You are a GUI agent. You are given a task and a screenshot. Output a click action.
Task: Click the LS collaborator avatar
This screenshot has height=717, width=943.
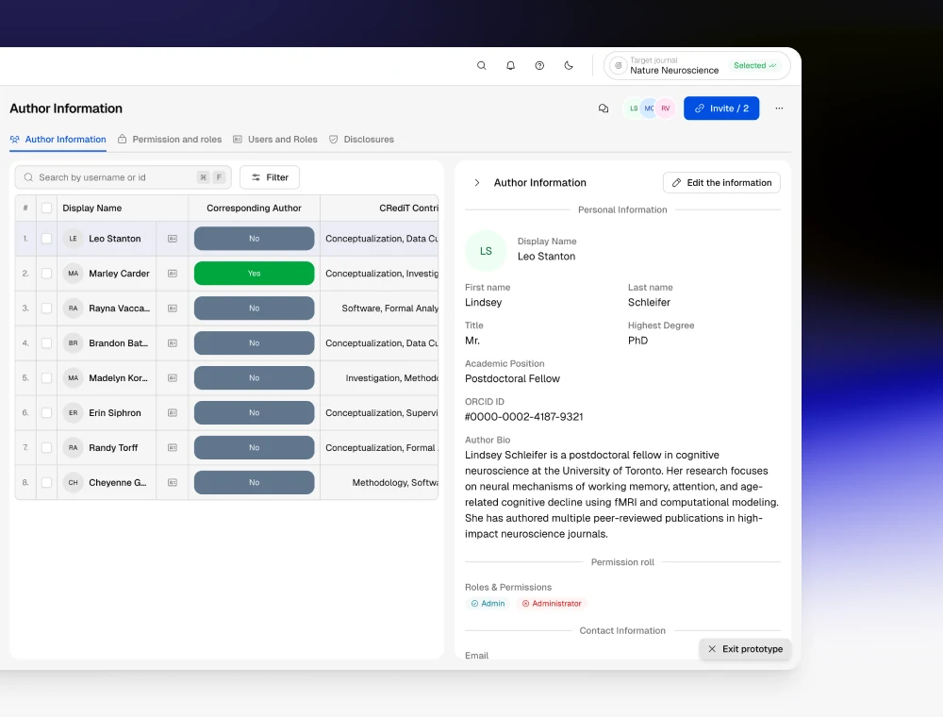(x=634, y=108)
